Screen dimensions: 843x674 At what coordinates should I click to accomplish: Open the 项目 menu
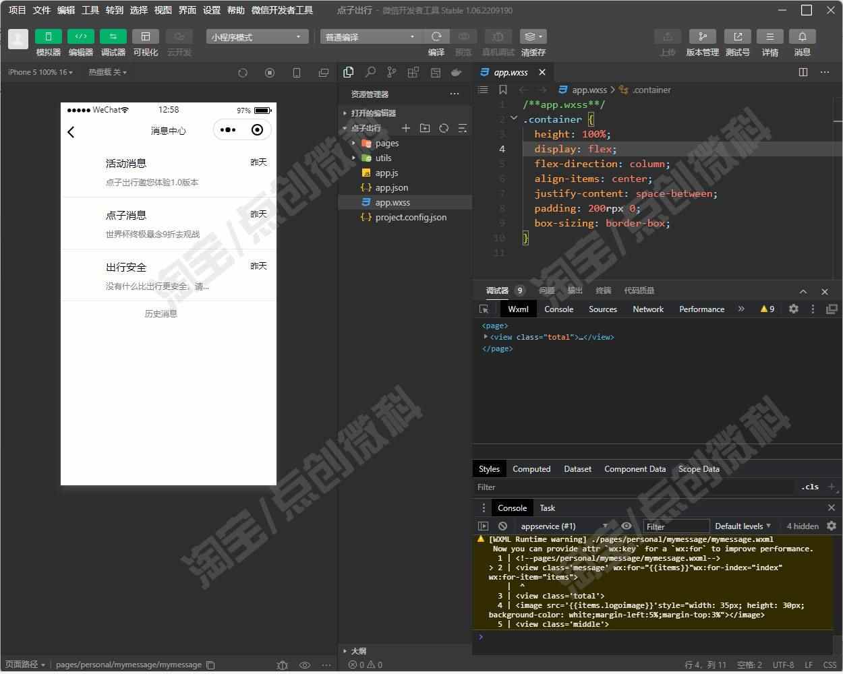coord(18,10)
